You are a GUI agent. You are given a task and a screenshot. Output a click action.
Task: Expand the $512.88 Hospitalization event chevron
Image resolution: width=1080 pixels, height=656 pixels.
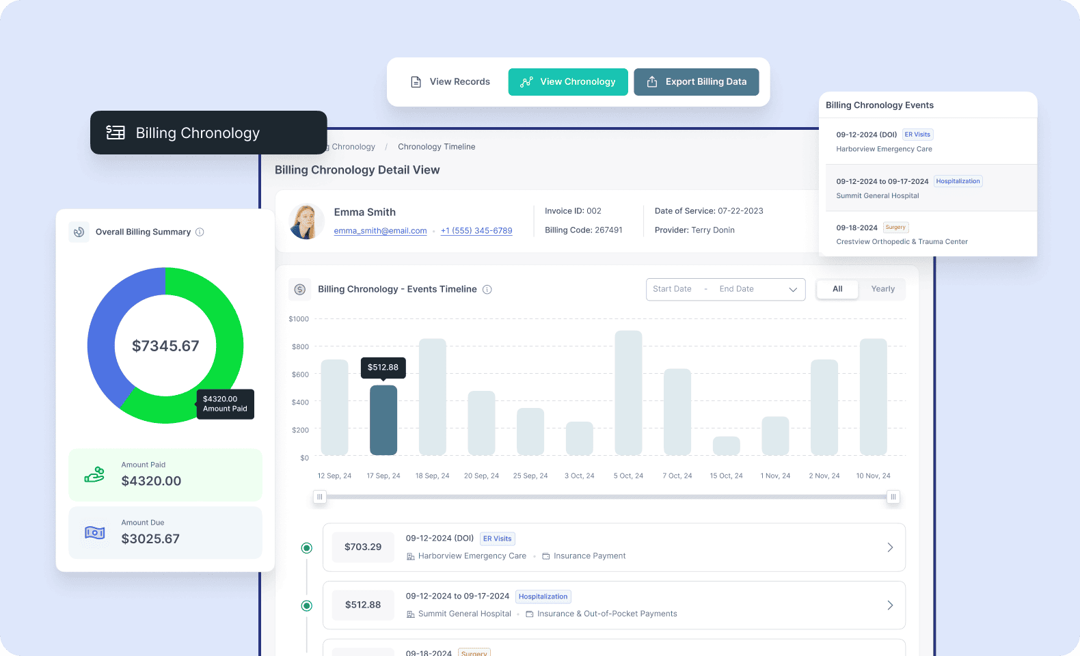[x=890, y=605]
